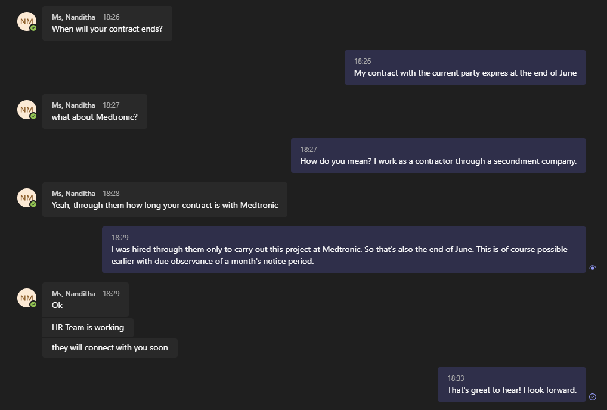
Task: Open NM avatar beside the 18:28 message
Action: pos(27,198)
